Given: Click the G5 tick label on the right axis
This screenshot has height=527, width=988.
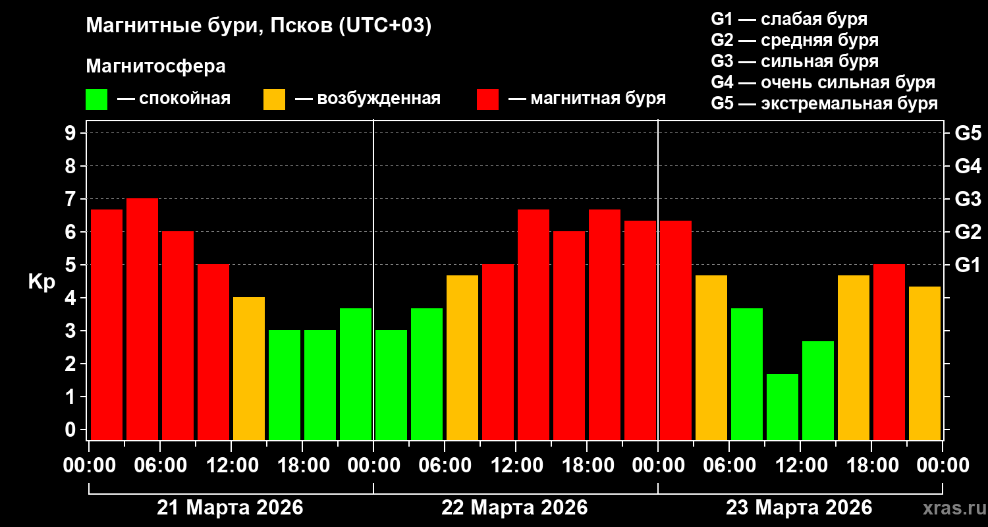Looking at the screenshot, I should point(968,133).
